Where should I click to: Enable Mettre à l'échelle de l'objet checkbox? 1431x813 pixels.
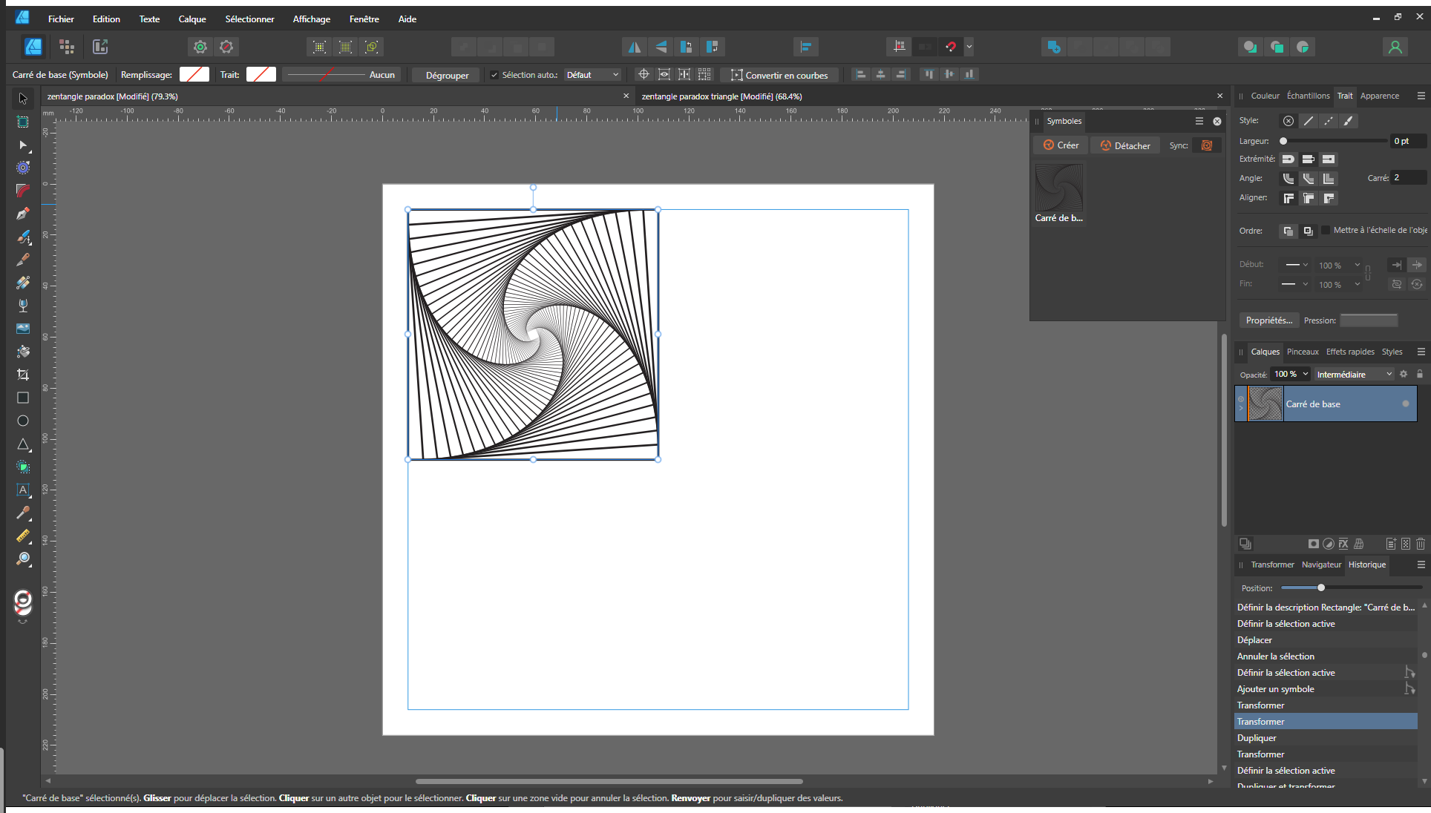click(x=1326, y=230)
